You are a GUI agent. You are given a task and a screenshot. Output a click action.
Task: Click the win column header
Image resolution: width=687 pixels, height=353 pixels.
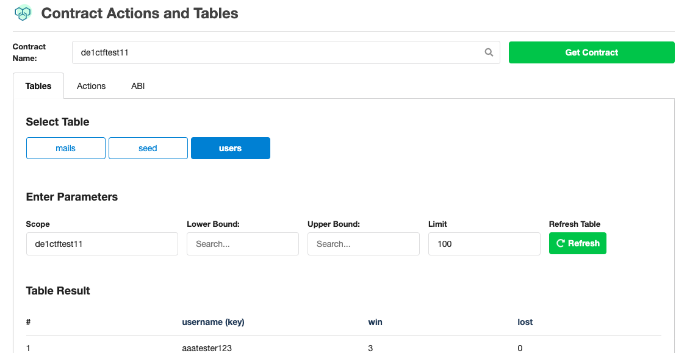pos(375,322)
